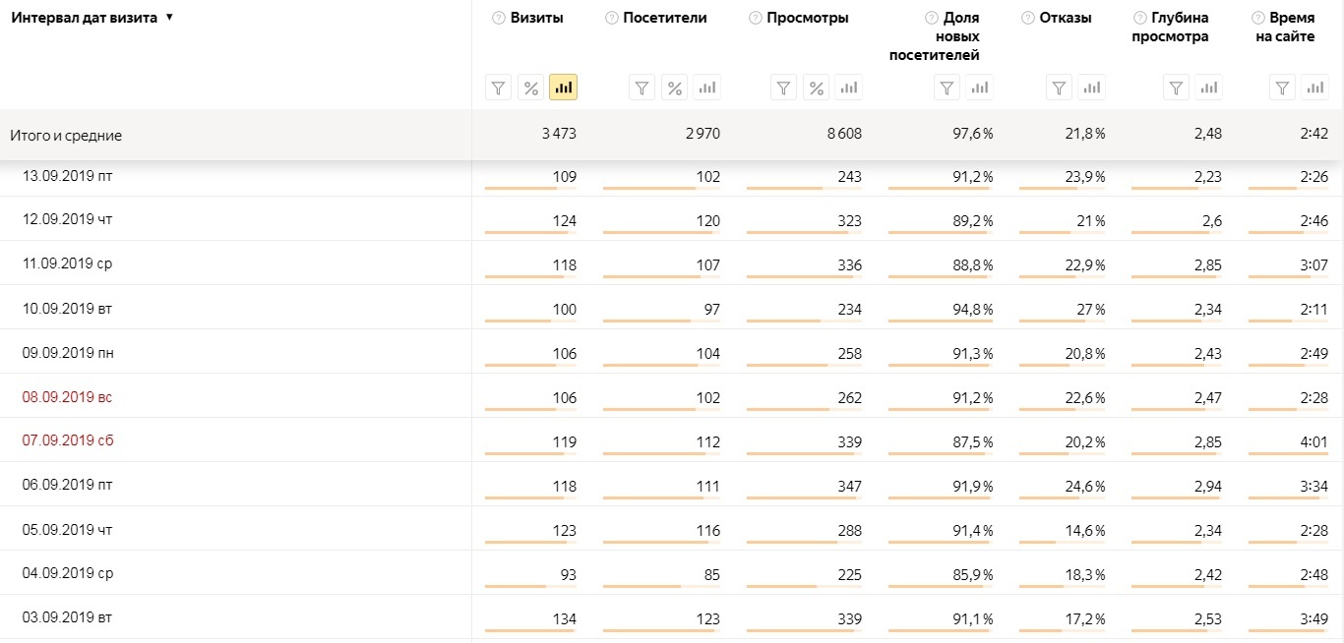Open filter for Посетители column

pyautogui.click(x=642, y=88)
